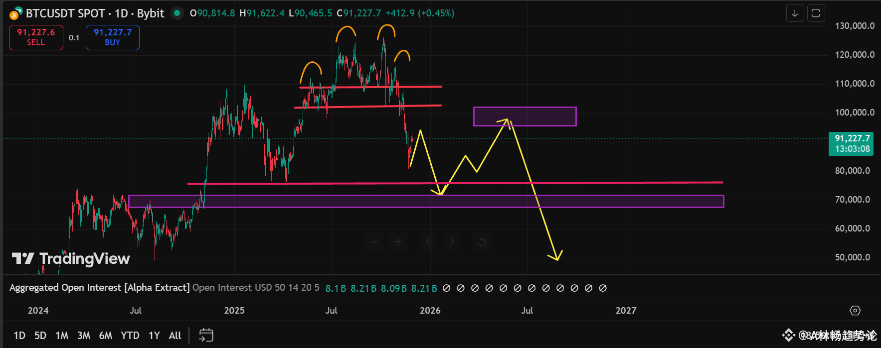Image resolution: width=881 pixels, height=348 pixels.
Task: Click the 8.09 B open interest value
Action: click(393, 288)
